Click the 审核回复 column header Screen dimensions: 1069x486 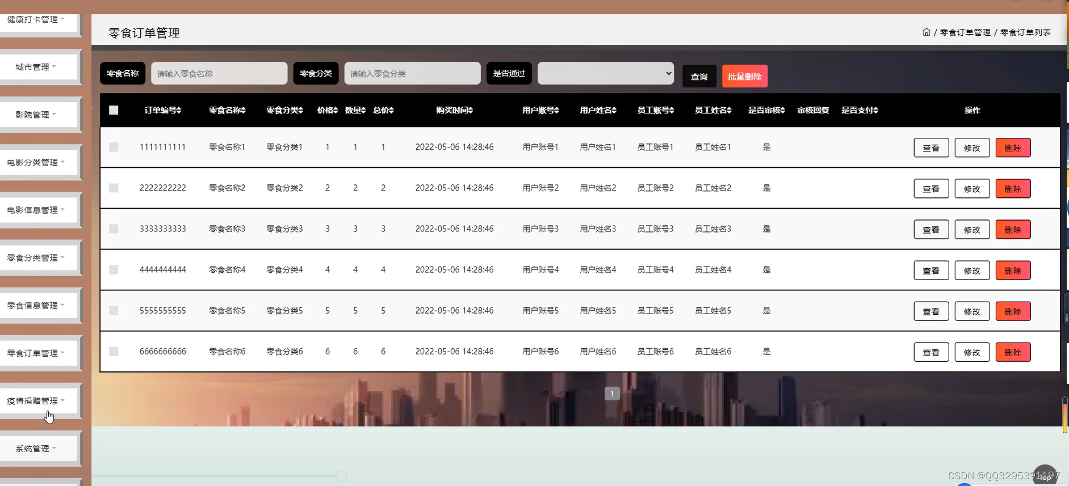[813, 110]
